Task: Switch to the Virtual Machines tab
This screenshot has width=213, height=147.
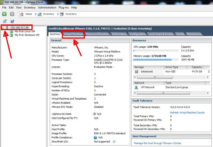Action: 73,34
